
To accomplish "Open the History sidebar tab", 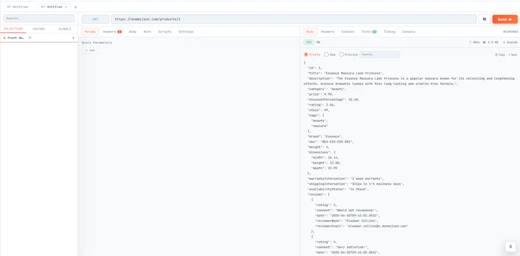I will [39, 29].
